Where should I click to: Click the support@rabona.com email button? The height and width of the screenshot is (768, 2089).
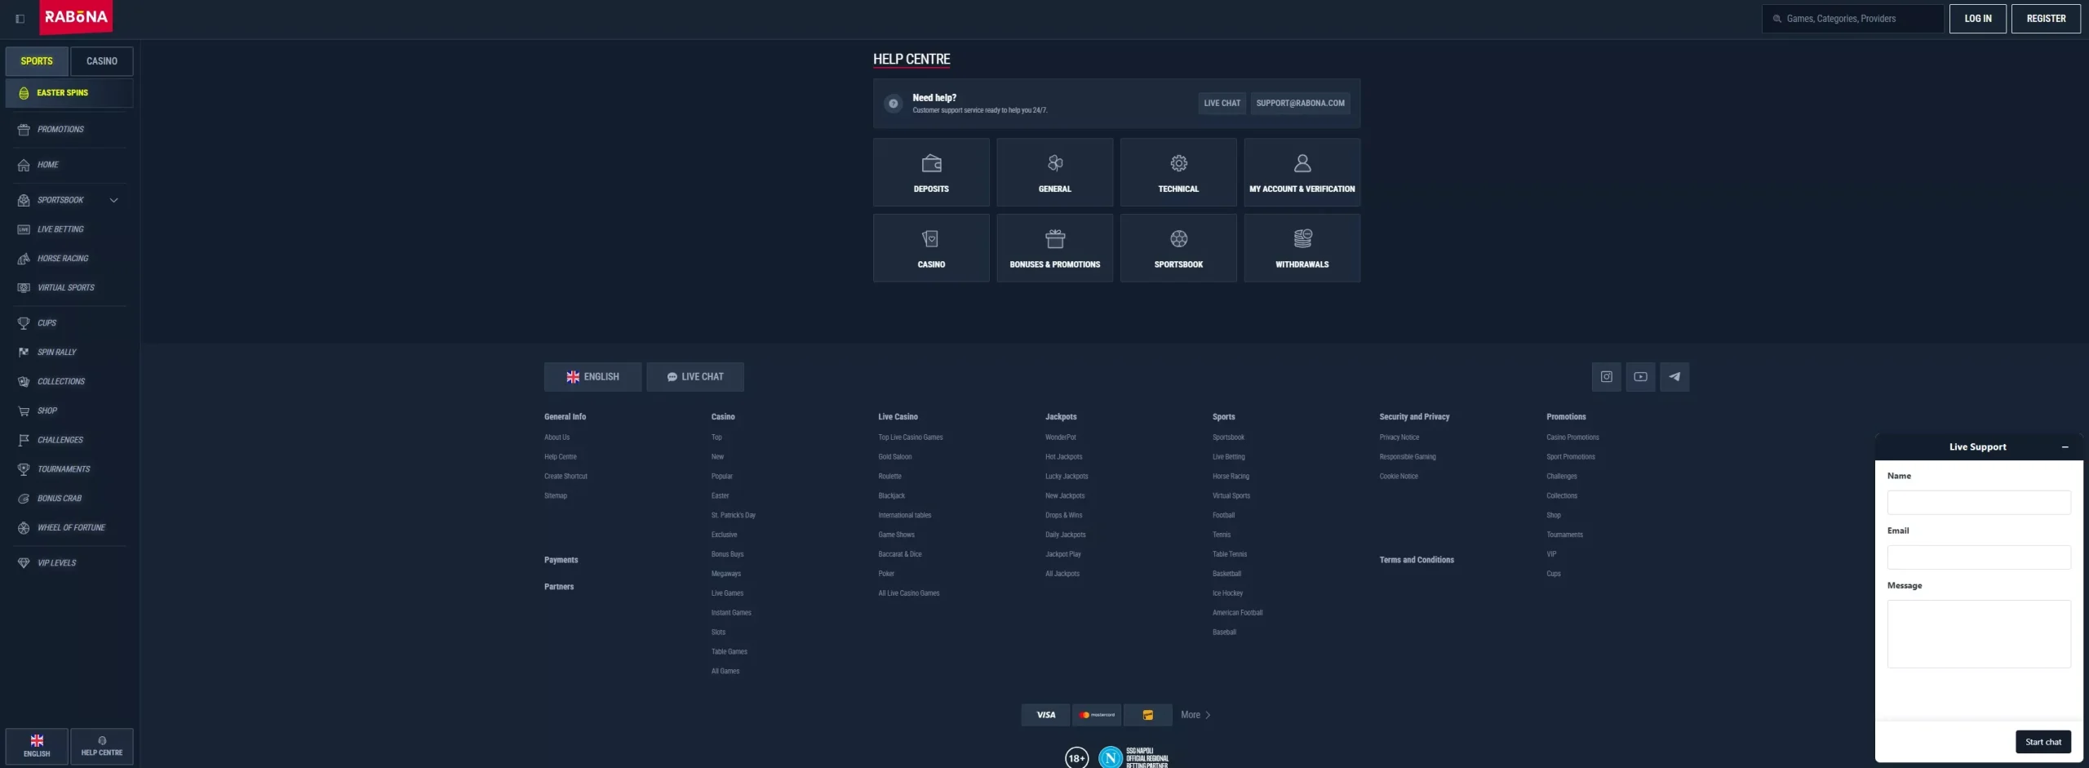click(x=1300, y=104)
